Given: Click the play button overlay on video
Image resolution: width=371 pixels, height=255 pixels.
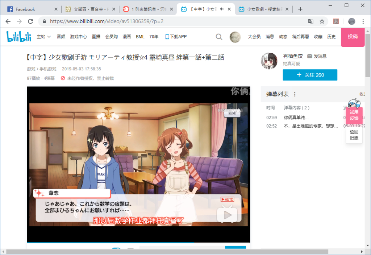Looking at the screenshot, I should [227, 214].
